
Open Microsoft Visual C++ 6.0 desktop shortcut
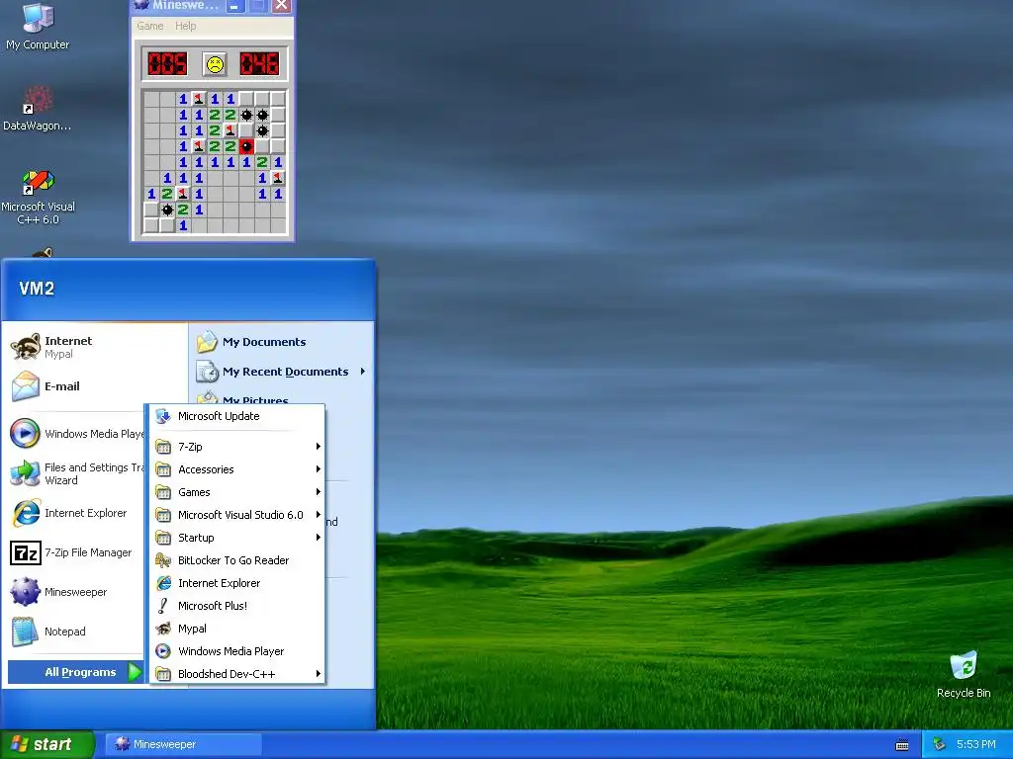tap(39, 198)
